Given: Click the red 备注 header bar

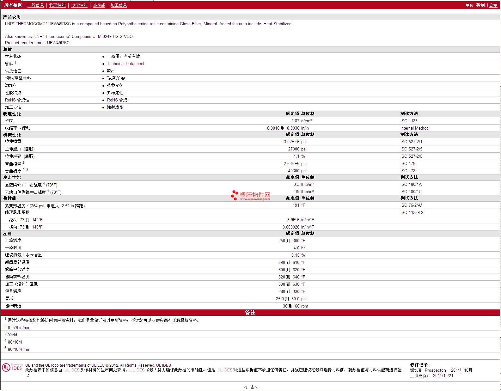Looking at the screenshot, I should [250, 313].
